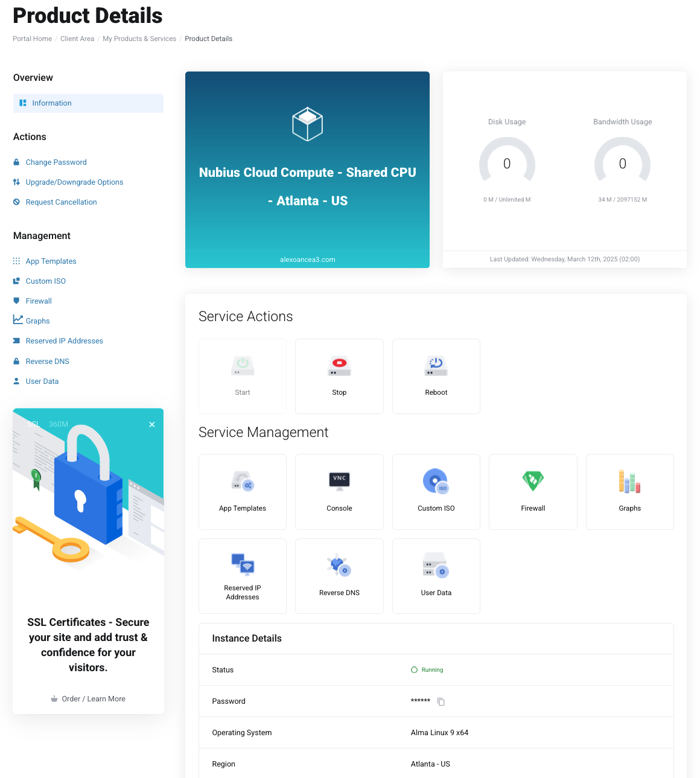Viewport: 700px width, 778px height.
Task: Click the Last Updated timestamp text
Action: 565,260
